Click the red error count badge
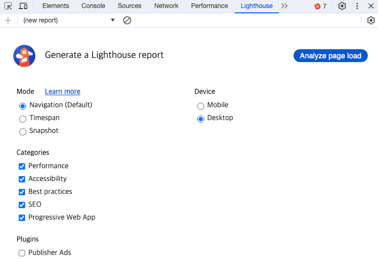Screen dimensions: 378x259 click(321, 6)
